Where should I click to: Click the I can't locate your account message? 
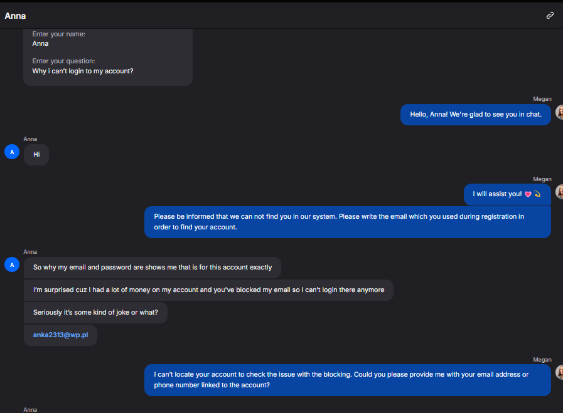pyautogui.click(x=348, y=380)
